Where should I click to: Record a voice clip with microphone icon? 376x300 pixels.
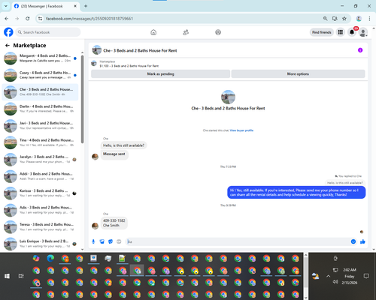(93, 241)
